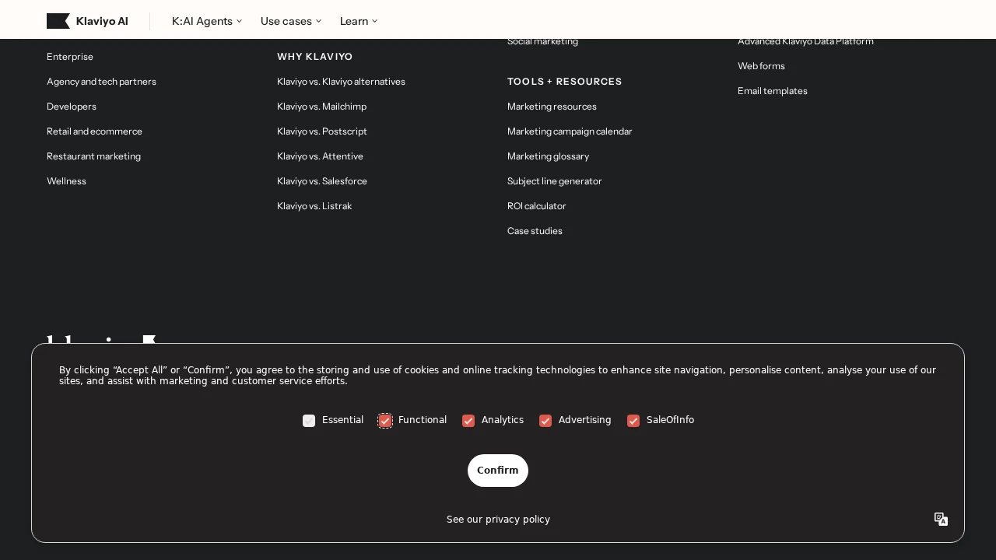Image resolution: width=996 pixels, height=560 pixels.
Task: Open the language translation tool on the cookie banner
Action: point(941,519)
